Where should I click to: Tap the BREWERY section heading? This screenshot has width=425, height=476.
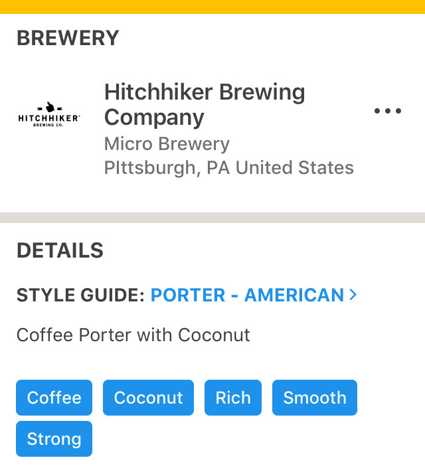point(68,38)
